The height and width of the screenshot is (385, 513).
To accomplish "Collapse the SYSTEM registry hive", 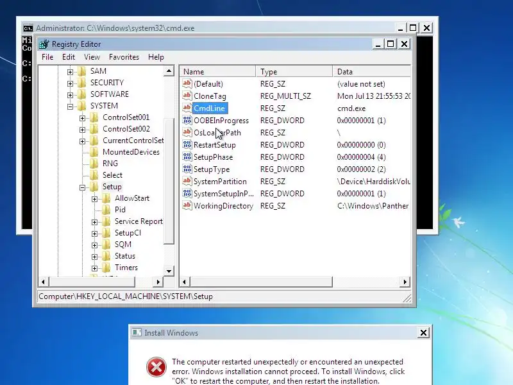I will [x=70, y=107].
